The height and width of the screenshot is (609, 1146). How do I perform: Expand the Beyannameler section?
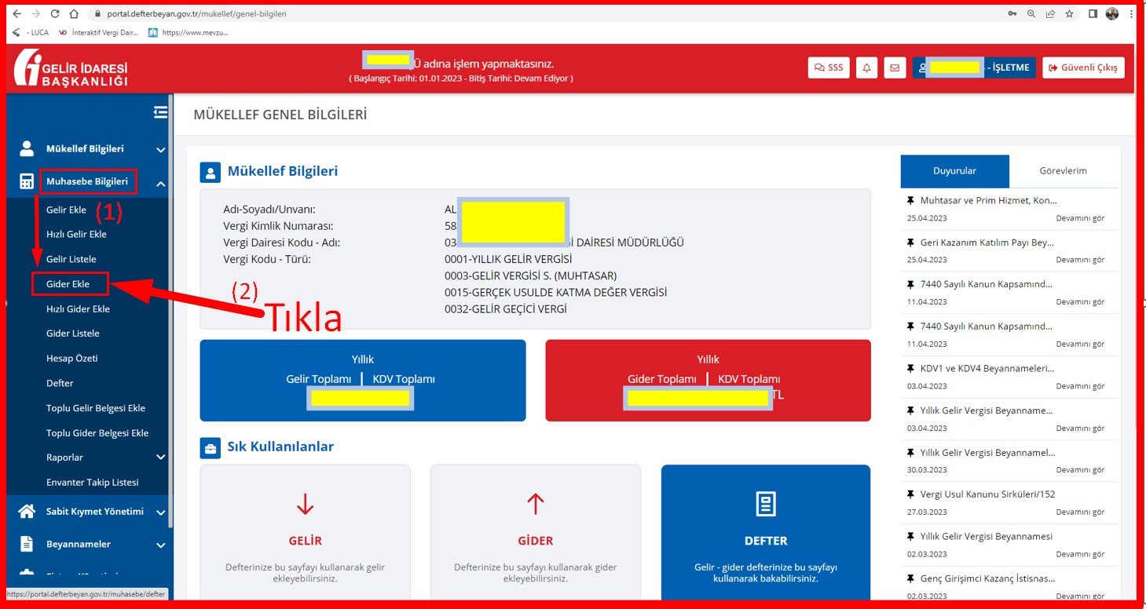(x=160, y=544)
